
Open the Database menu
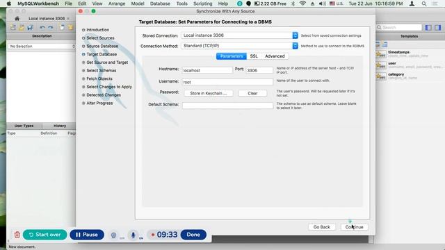point(160,3)
